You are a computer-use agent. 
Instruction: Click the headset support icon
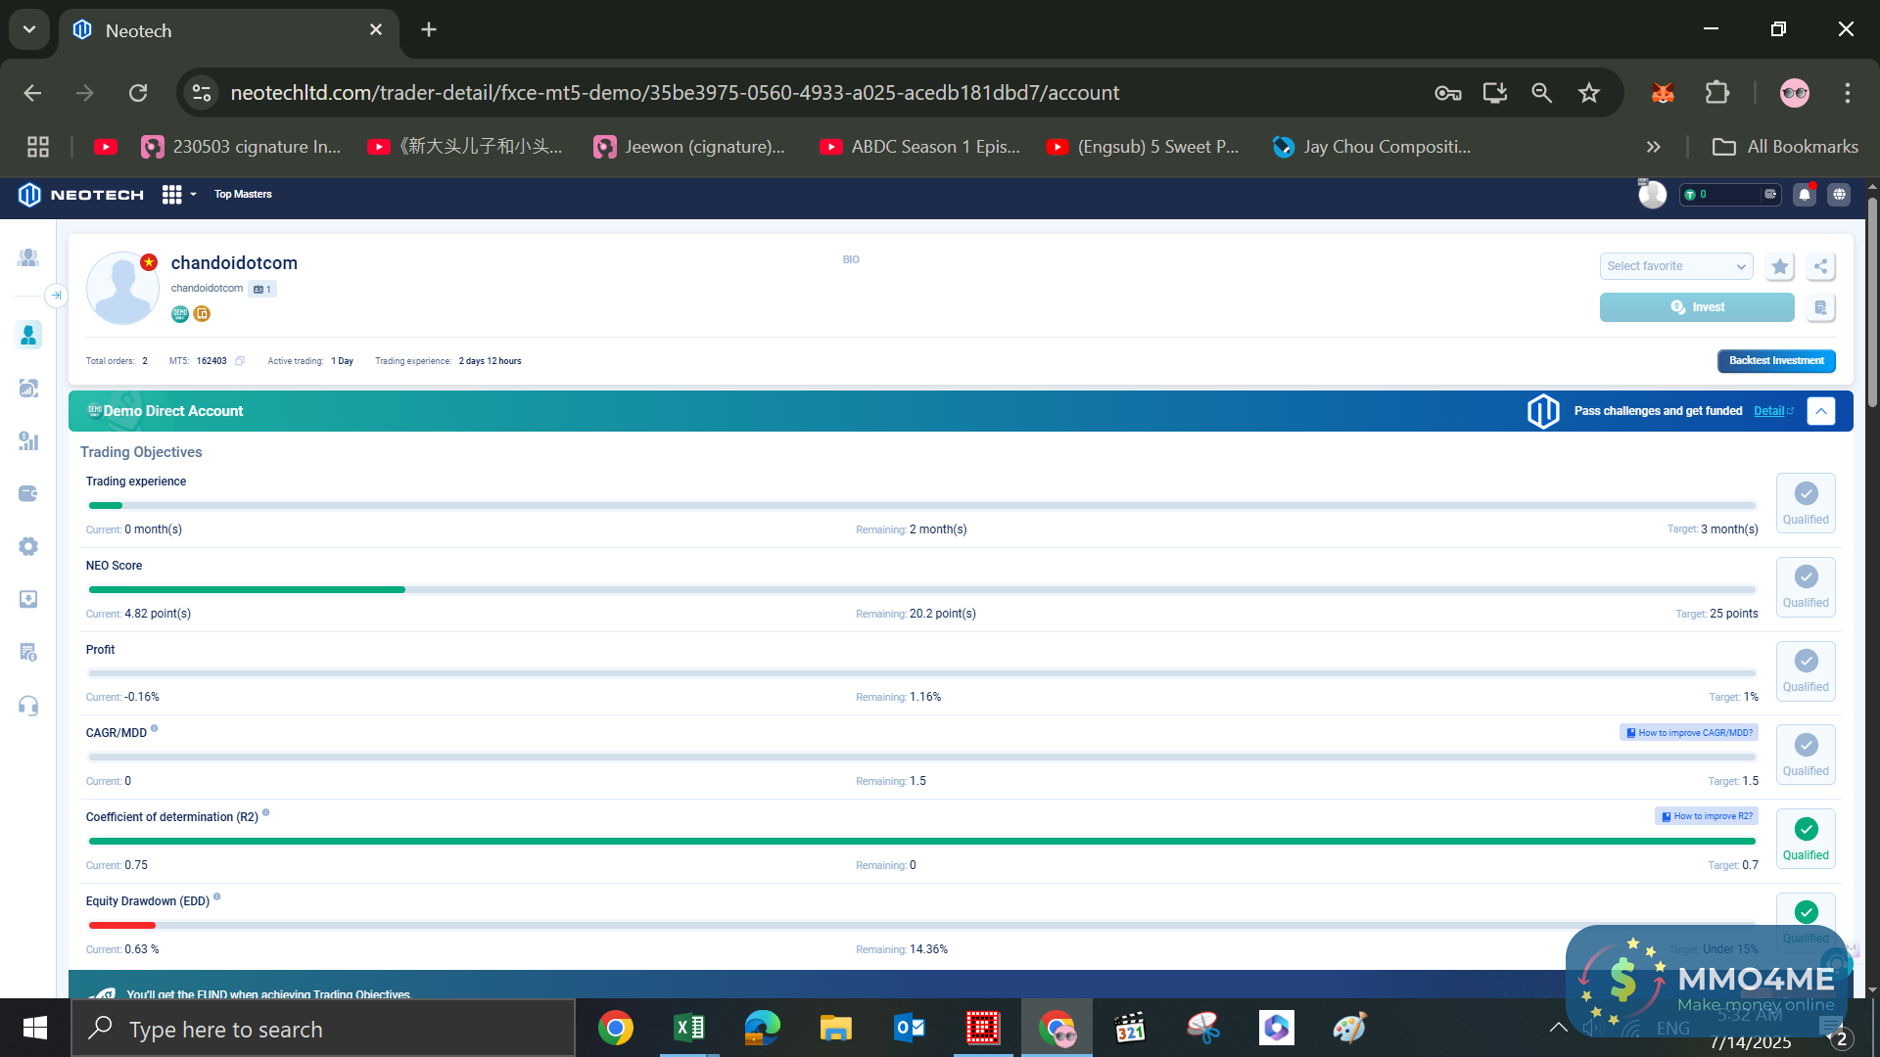(x=28, y=706)
